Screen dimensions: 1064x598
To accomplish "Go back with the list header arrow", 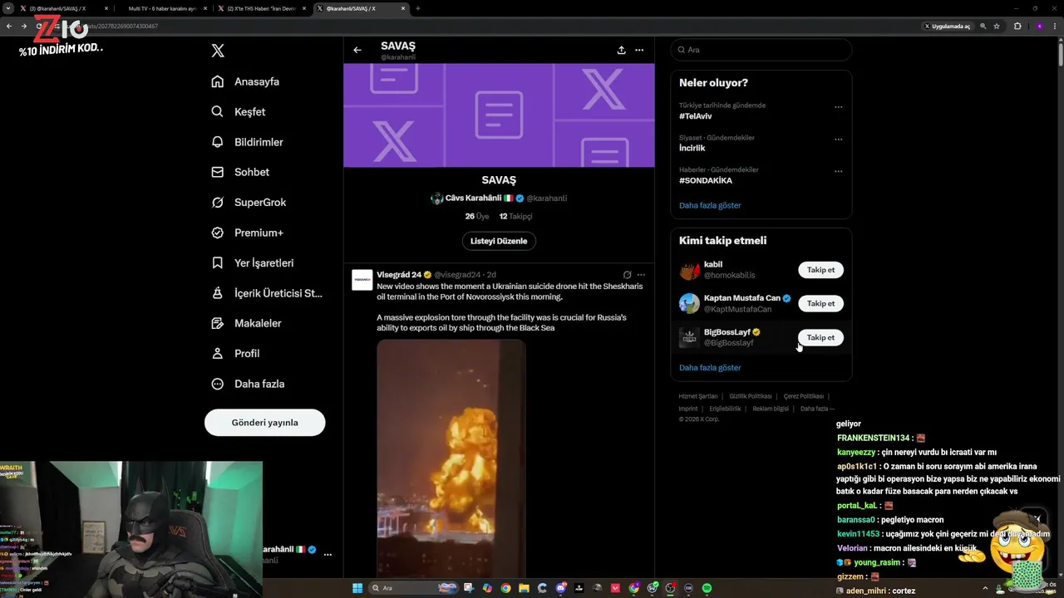I will pyautogui.click(x=357, y=50).
